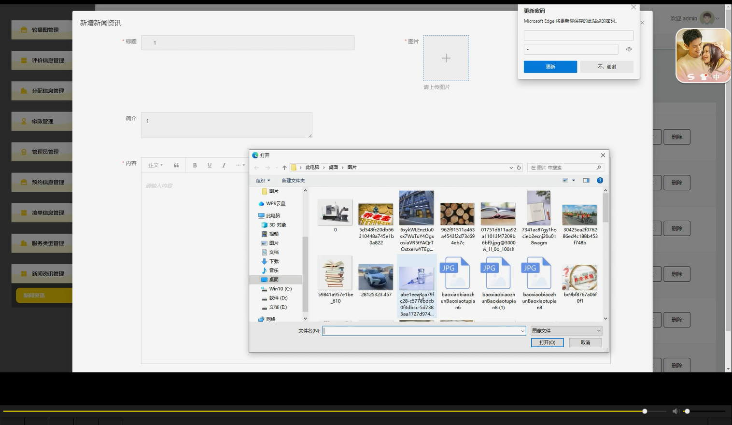Image resolution: width=732 pixels, height=425 pixels.
Task: Click the 在 图片 中搜索 search box
Action: pyautogui.click(x=565, y=168)
